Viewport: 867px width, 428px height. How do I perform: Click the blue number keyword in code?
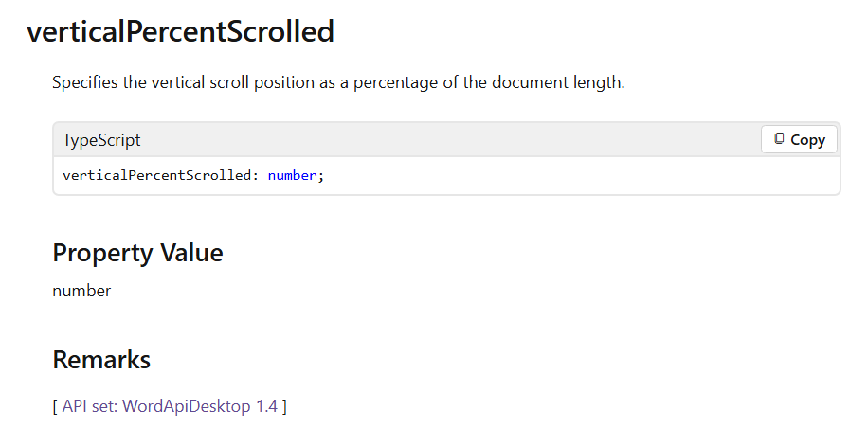coord(293,175)
